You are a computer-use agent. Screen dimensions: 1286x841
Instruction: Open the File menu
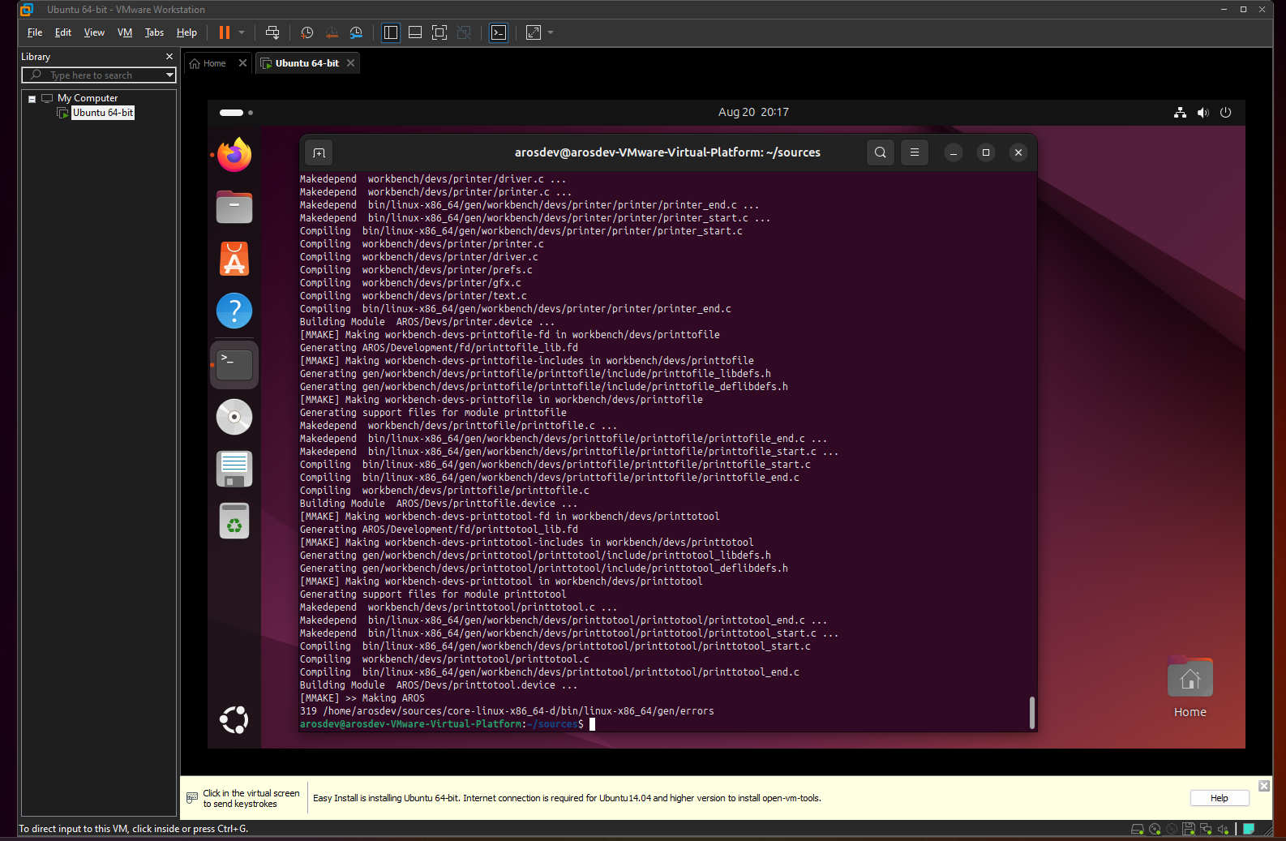pos(35,32)
